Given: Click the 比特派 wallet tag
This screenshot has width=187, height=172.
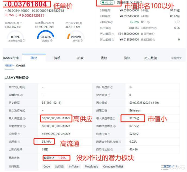Looking at the screenshot, I should (x=59, y=167).
